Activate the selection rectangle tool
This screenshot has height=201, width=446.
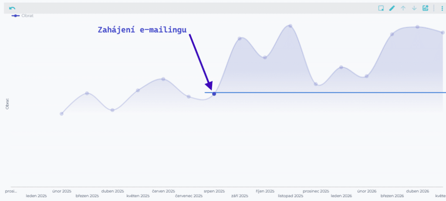click(x=381, y=8)
